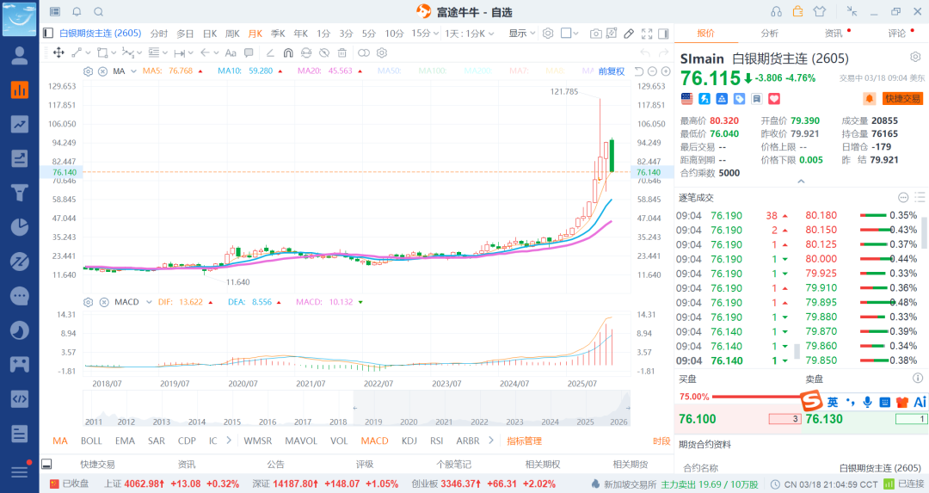The height and width of the screenshot is (493, 929).
Task: Enable the magnet snap tool
Action: 288,52
